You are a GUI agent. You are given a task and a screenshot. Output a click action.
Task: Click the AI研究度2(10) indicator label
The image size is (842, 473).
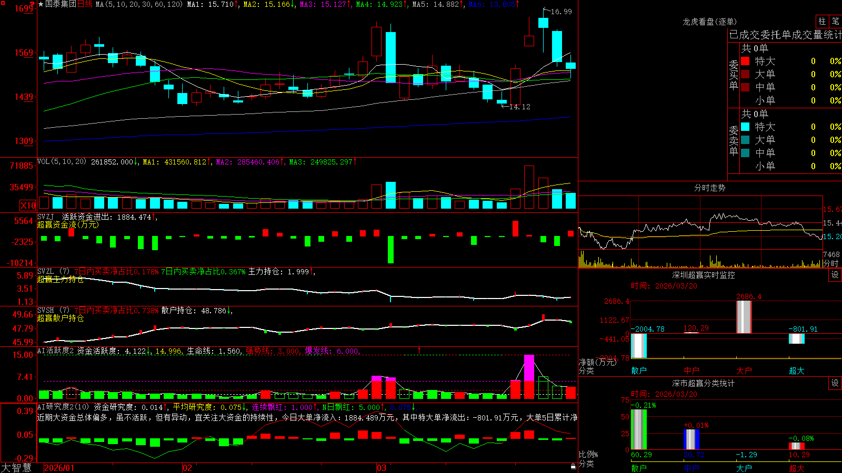(63, 407)
